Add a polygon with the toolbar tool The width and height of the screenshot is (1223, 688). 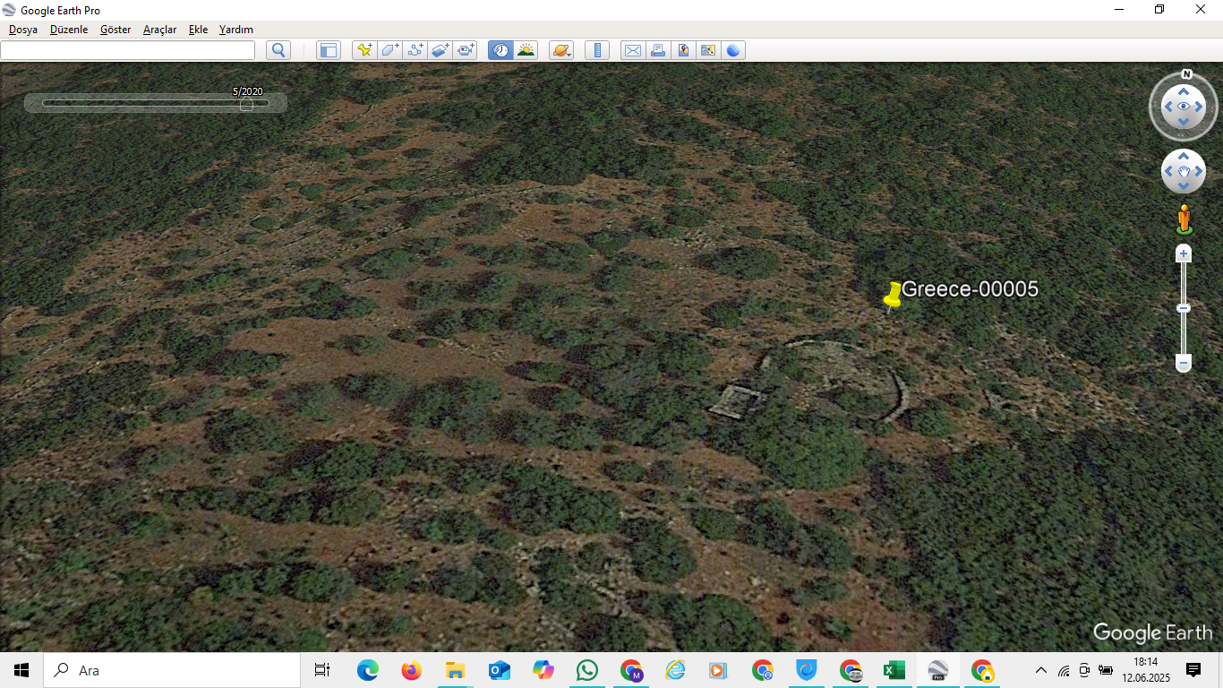coord(389,50)
